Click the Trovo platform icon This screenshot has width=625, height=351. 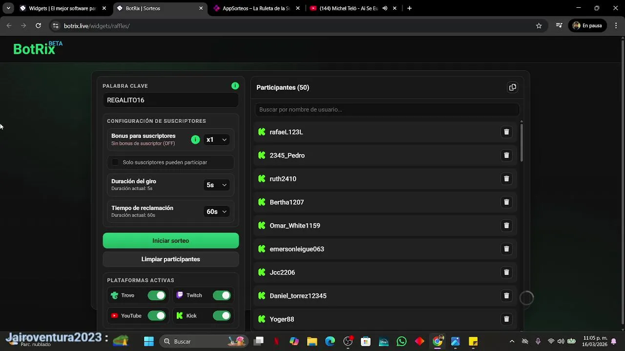(x=114, y=295)
